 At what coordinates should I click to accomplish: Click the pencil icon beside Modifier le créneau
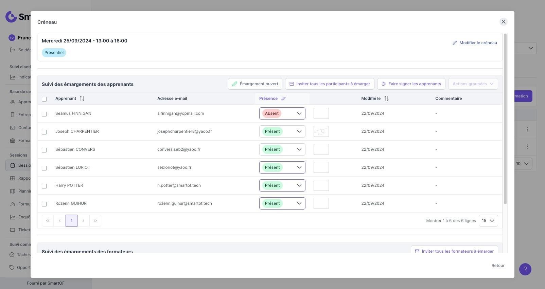[455, 43]
